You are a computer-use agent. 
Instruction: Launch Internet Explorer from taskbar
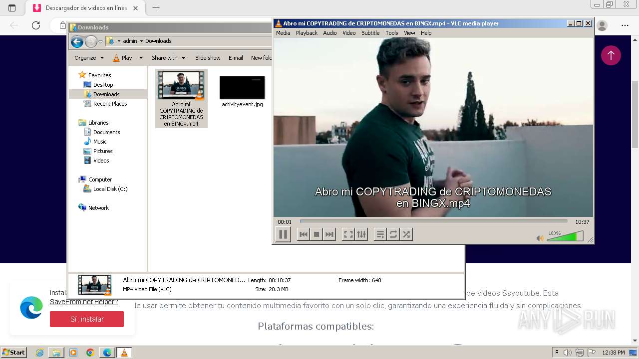tap(39, 353)
